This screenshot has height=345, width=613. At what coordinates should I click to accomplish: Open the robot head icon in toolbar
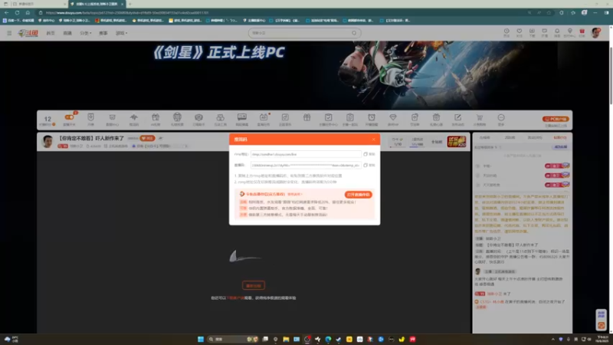pos(177,117)
